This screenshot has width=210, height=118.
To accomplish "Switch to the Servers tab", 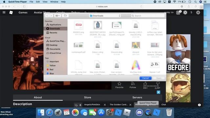I will 137,97.
